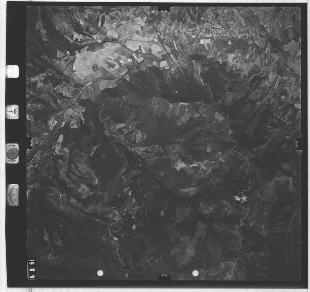
Task: Click the top center fiducial notch
Action: [x=164, y=8]
